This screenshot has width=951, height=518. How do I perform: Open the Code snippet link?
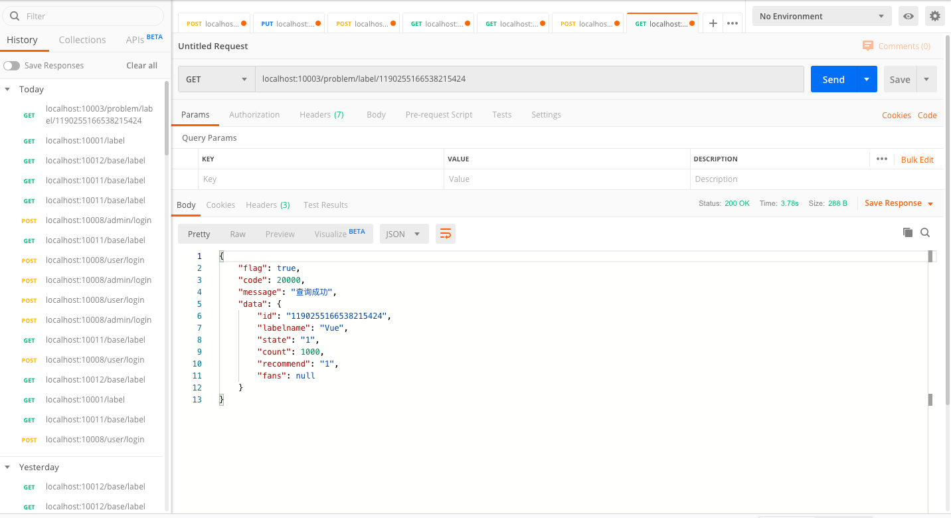[x=927, y=116]
